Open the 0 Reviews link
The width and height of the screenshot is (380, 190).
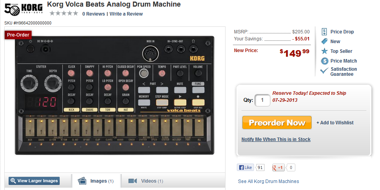[93, 14]
